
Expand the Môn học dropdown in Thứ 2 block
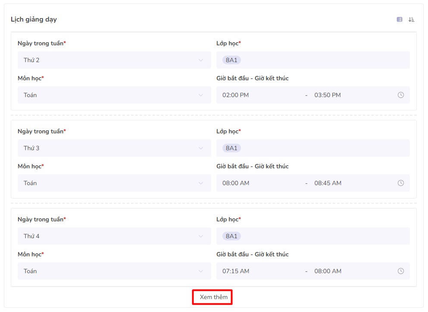coord(114,95)
